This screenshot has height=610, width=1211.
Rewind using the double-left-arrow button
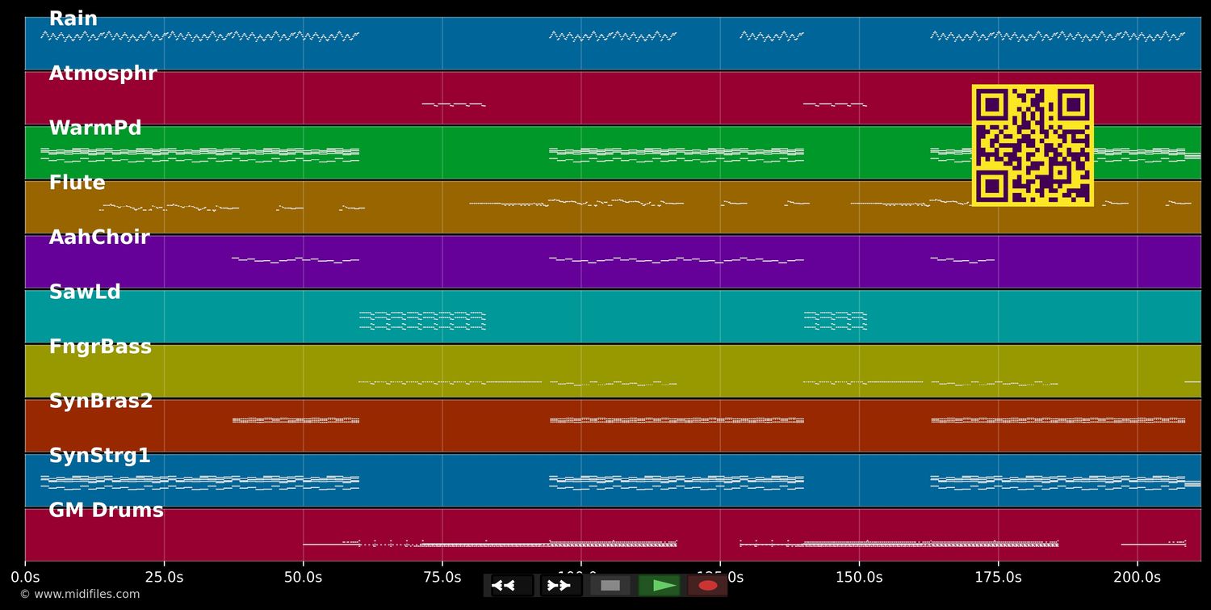507,585
